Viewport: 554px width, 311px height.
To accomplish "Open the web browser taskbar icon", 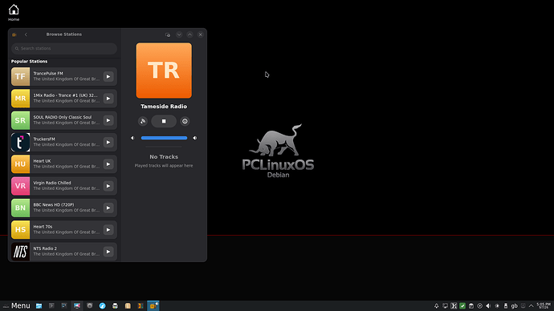I will [x=103, y=305].
